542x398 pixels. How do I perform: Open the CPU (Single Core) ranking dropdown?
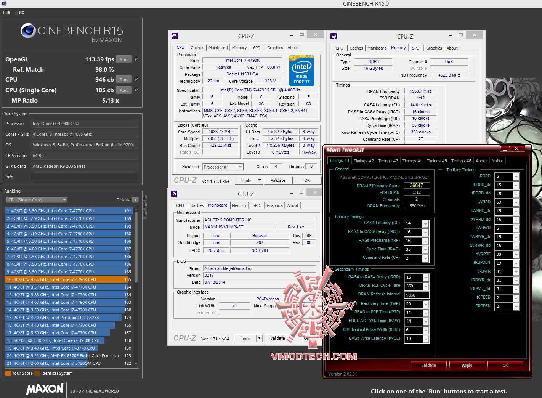pyautogui.click(x=37, y=200)
